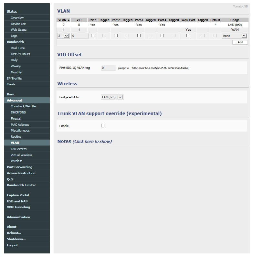The height and width of the screenshot is (257, 253).
Task: Open QoS settings
Action: point(10,179)
